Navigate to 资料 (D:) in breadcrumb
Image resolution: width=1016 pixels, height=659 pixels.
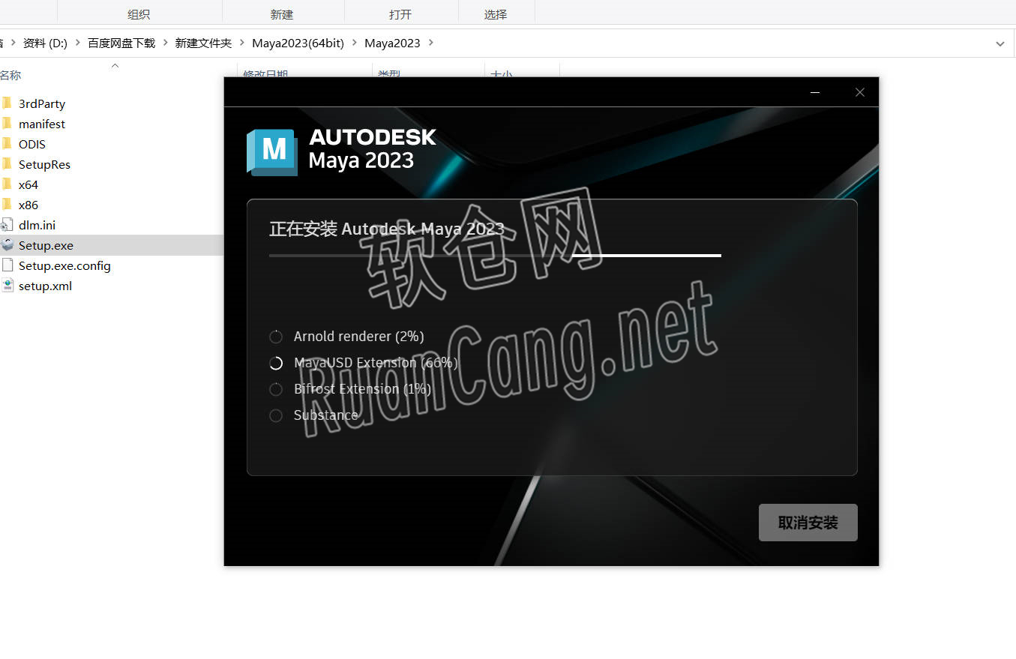(x=45, y=43)
